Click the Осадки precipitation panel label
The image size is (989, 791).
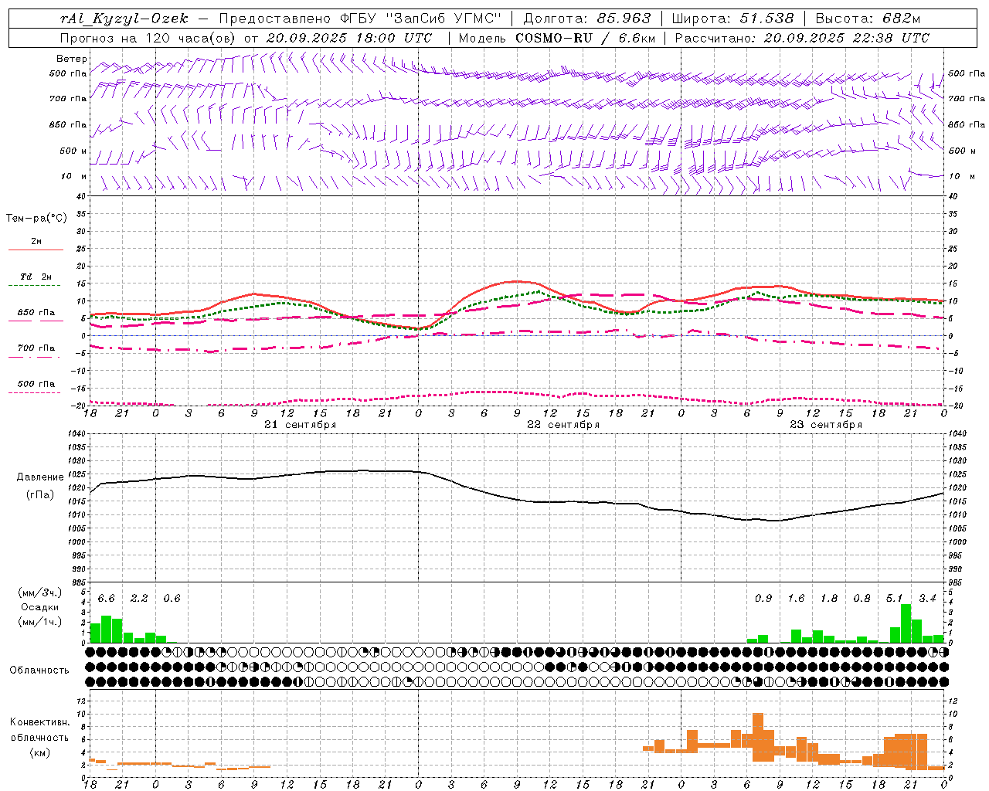click(40, 607)
